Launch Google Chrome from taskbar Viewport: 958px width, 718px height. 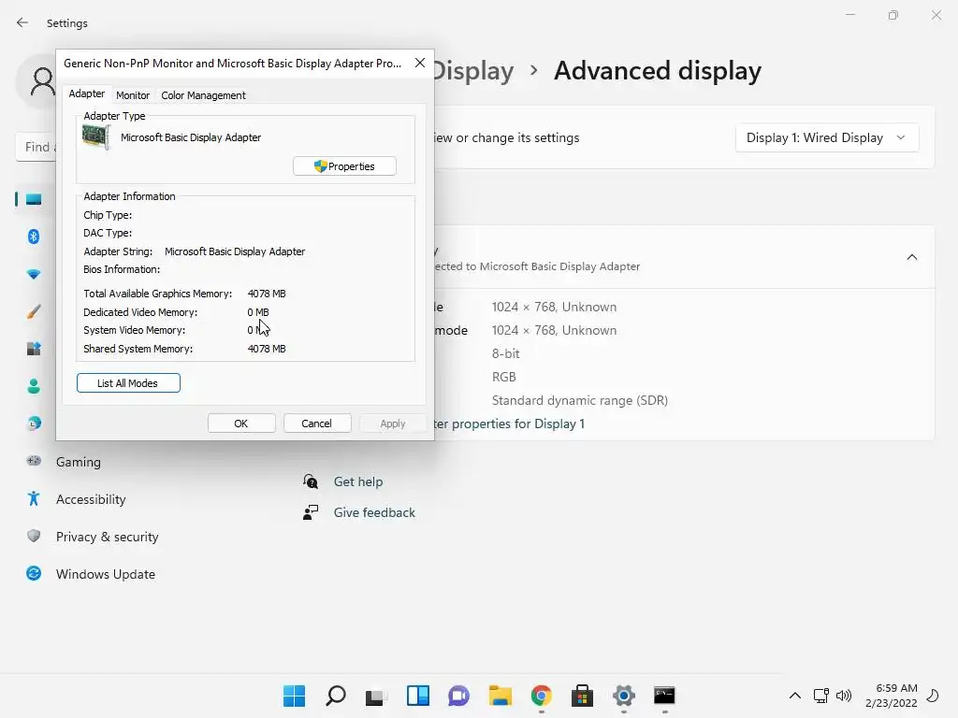tap(542, 696)
